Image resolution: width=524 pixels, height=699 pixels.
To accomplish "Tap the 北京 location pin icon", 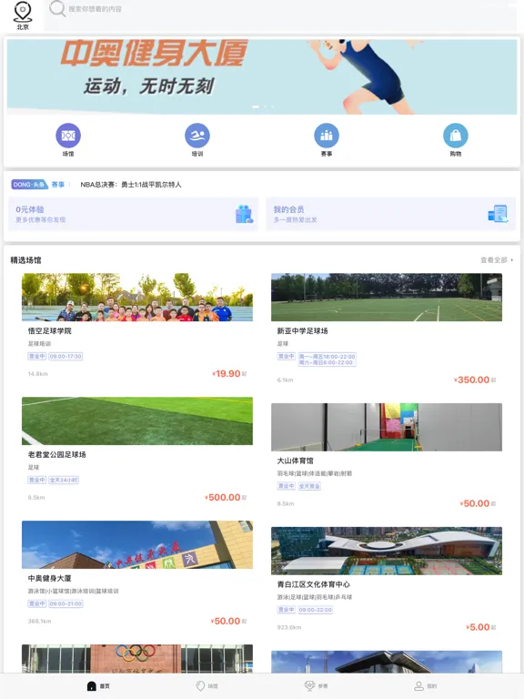I will pyautogui.click(x=23, y=12).
